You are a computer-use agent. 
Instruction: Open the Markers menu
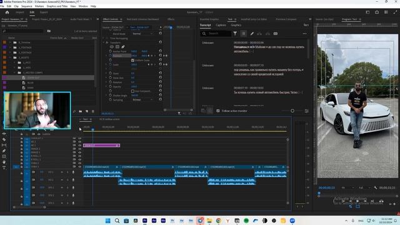(39, 6)
